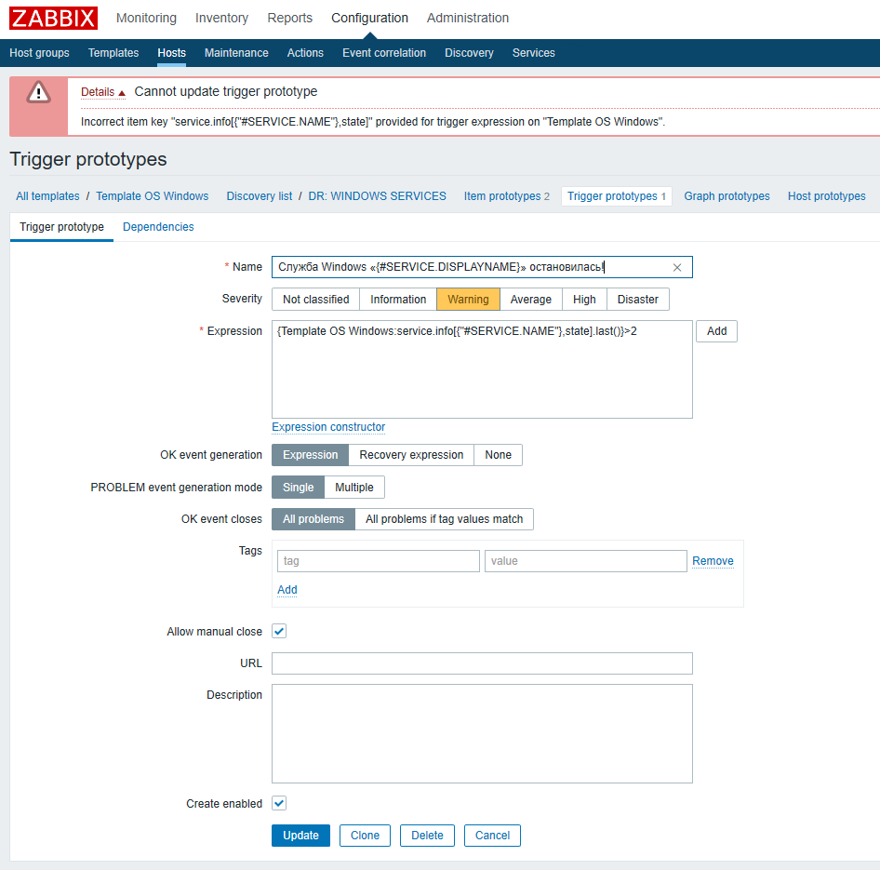Image resolution: width=880 pixels, height=870 pixels.
Task: Select All problems for OK event closes
Action: pyautogui.click(x=313, y=519)
